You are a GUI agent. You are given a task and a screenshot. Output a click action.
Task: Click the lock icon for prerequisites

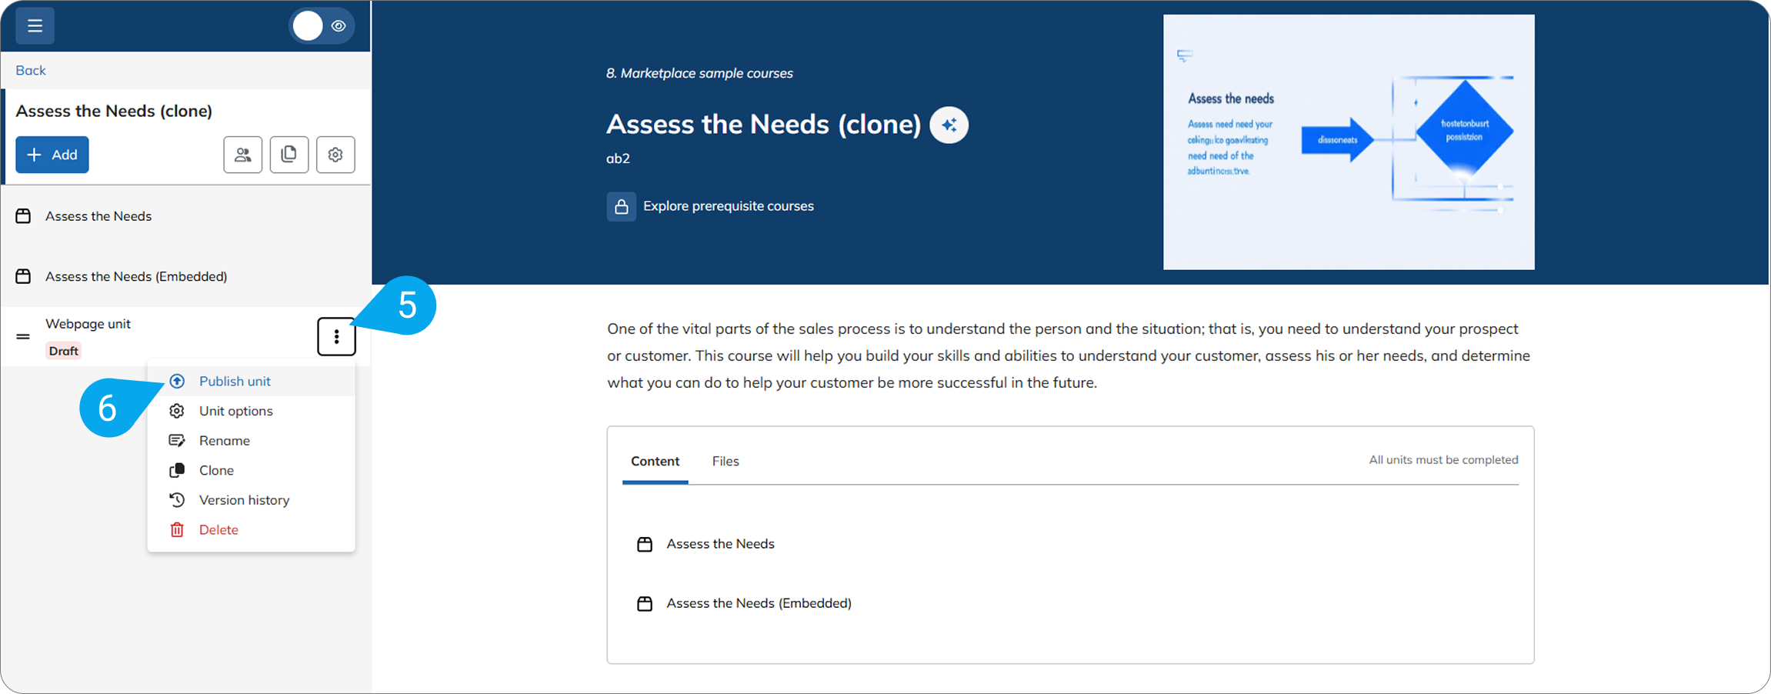[x=621, y=206]
